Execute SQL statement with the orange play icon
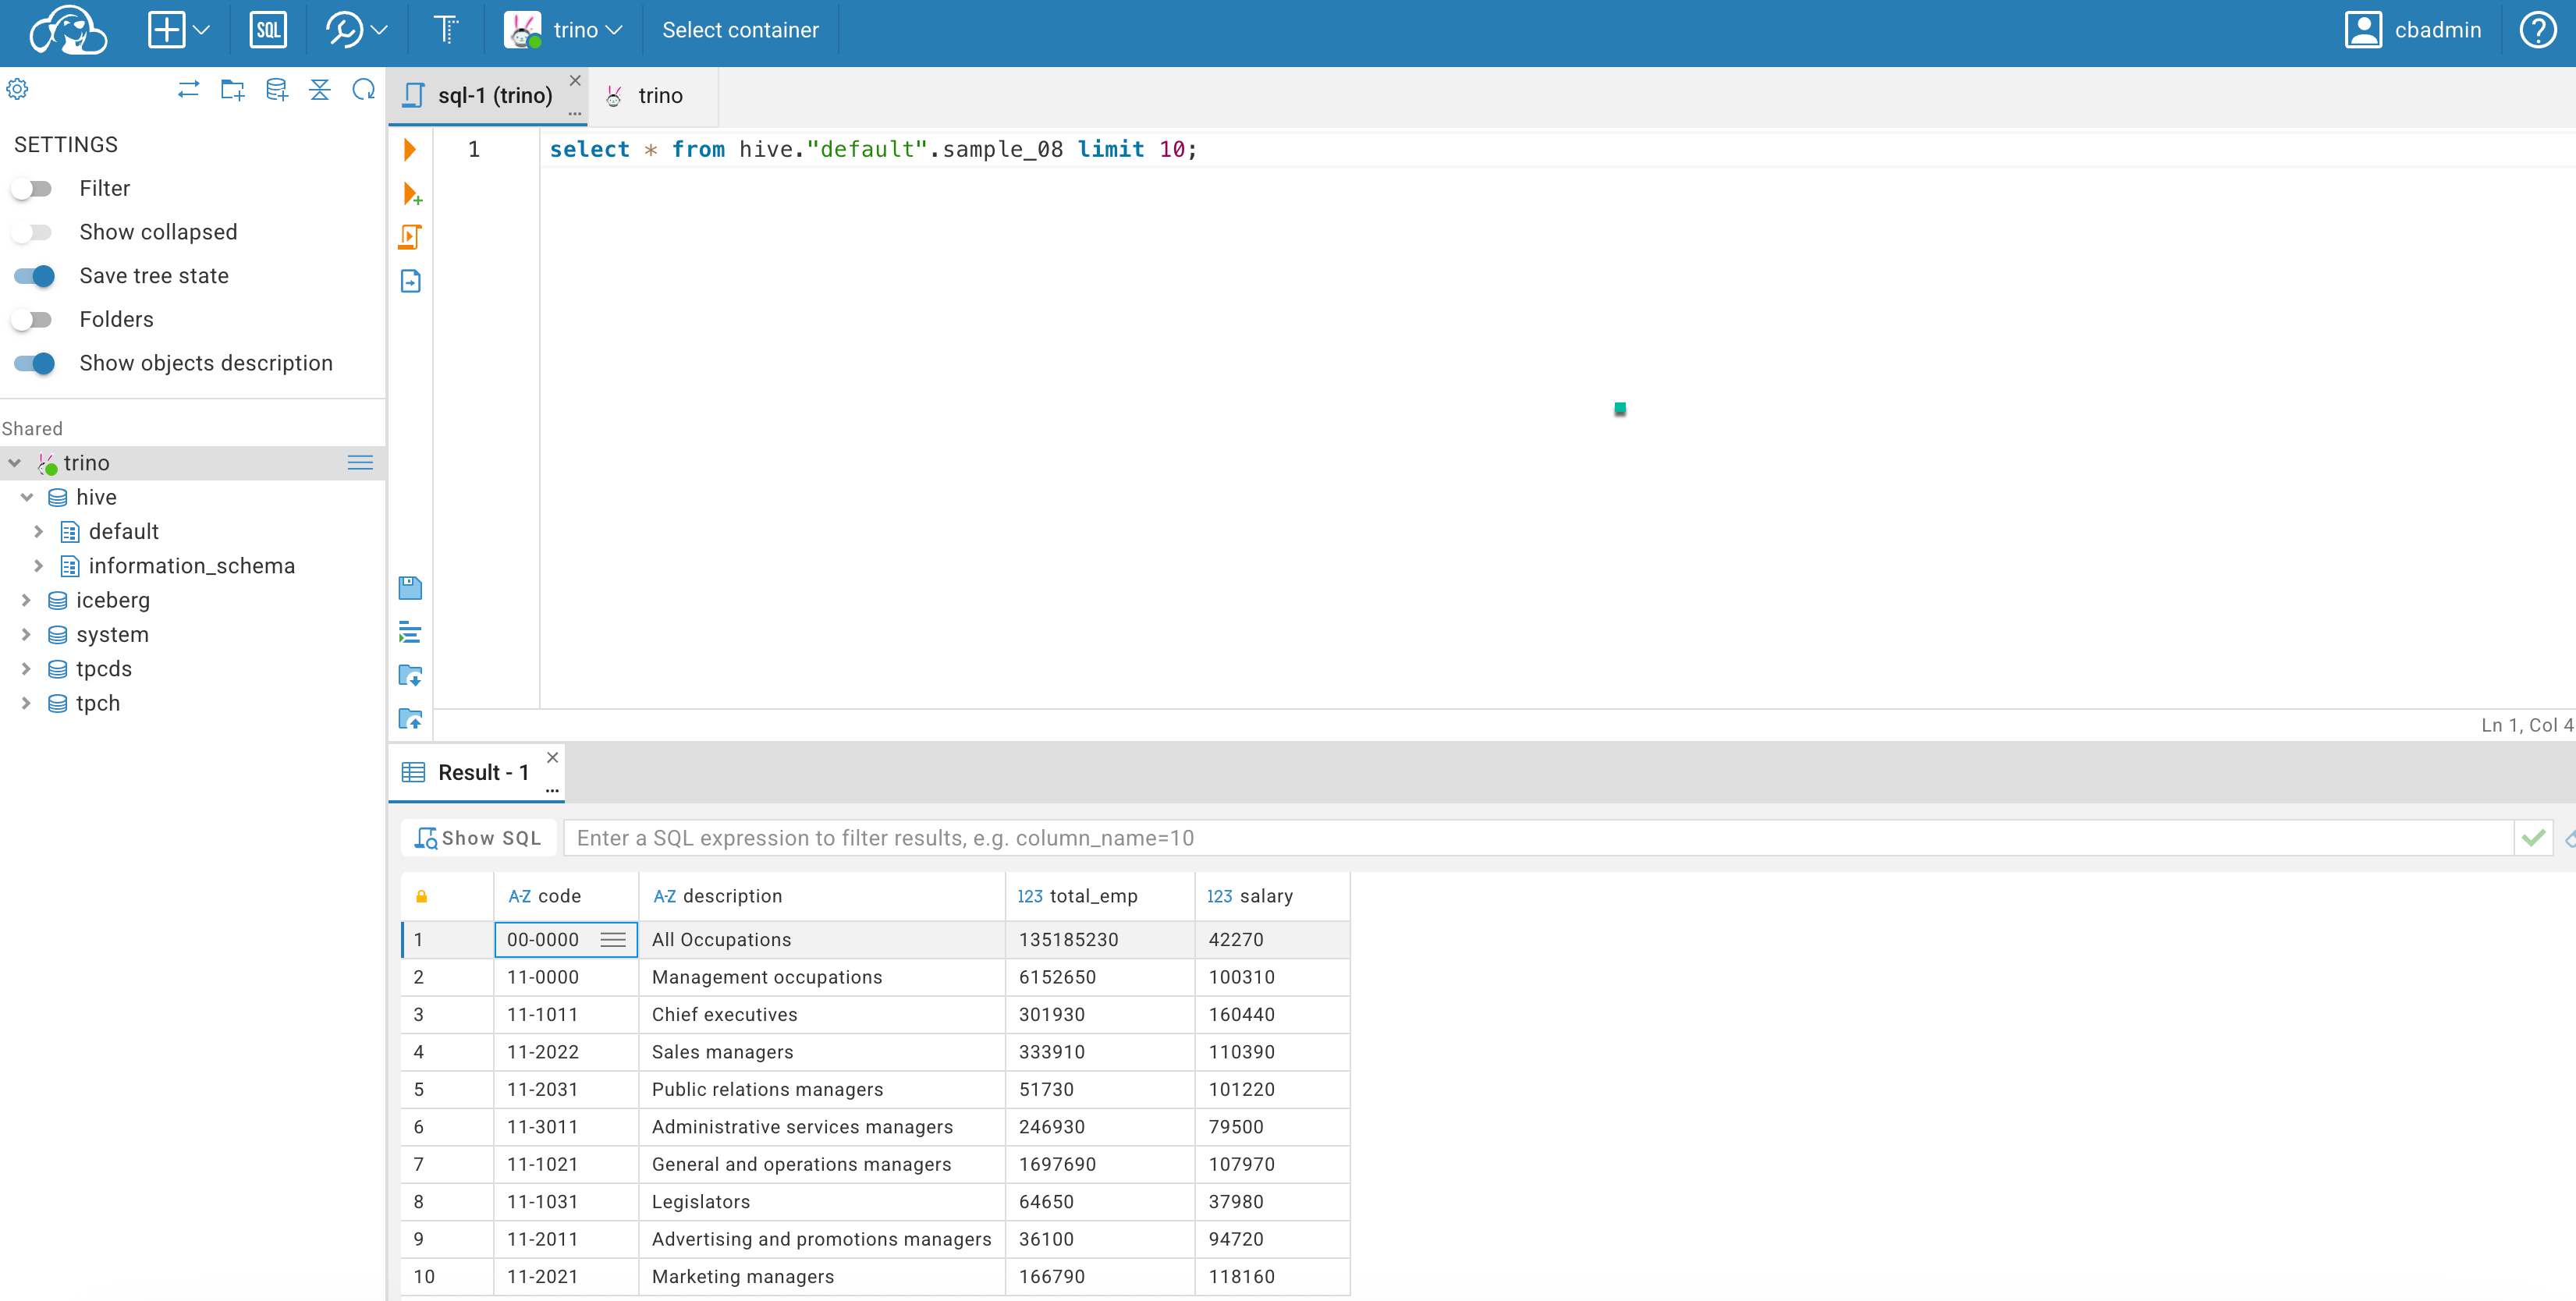Screen dimensions: 2576x1301 pyautogui.click(x=410, y=150)
